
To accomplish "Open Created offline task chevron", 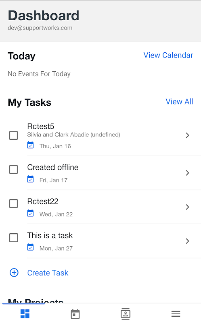I will coord(187,173).
